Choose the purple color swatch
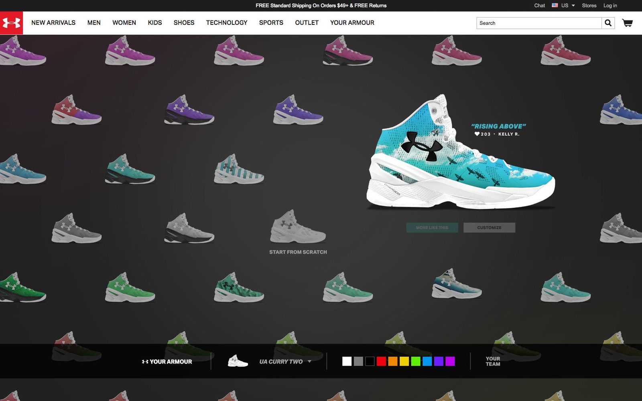 point(439,361)
